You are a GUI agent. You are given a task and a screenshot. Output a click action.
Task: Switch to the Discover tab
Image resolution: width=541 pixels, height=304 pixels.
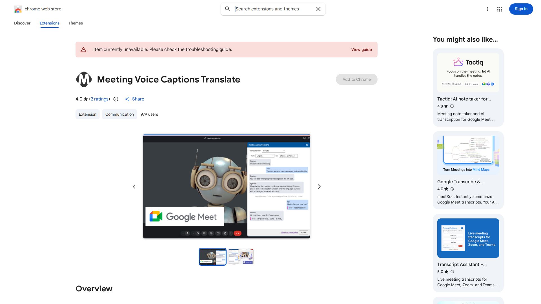coord(22,23)
